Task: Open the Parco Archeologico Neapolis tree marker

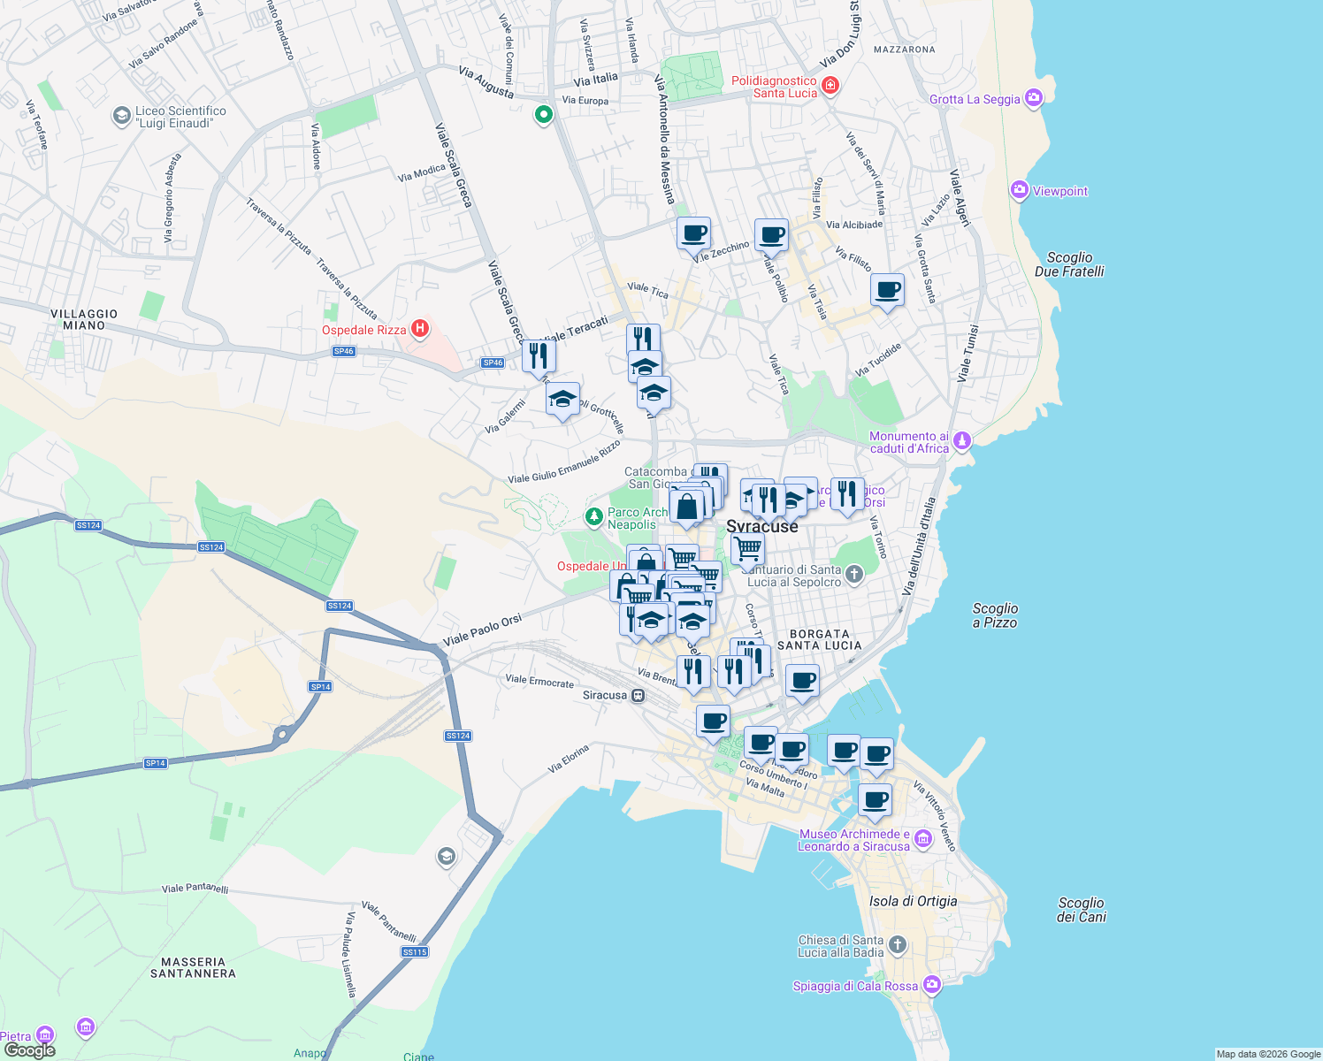Action: pyautogui.click(x=594, y=517)
